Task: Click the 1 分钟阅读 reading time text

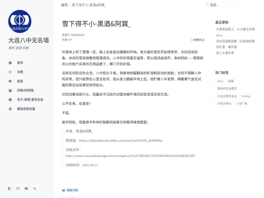Action: [x=198, y=40]
